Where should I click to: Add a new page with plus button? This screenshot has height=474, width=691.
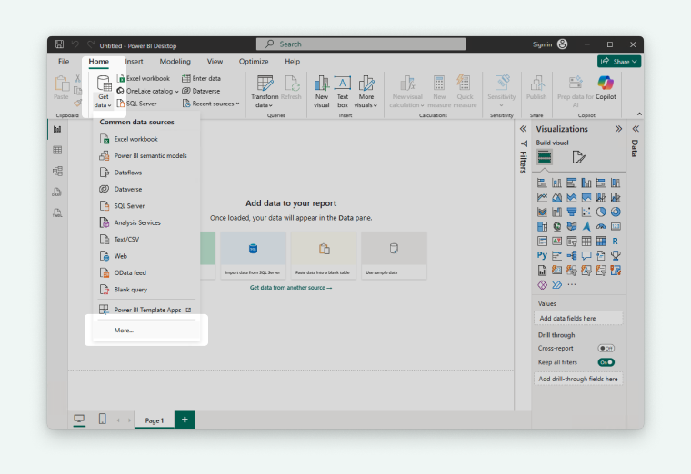pos(185,420)
